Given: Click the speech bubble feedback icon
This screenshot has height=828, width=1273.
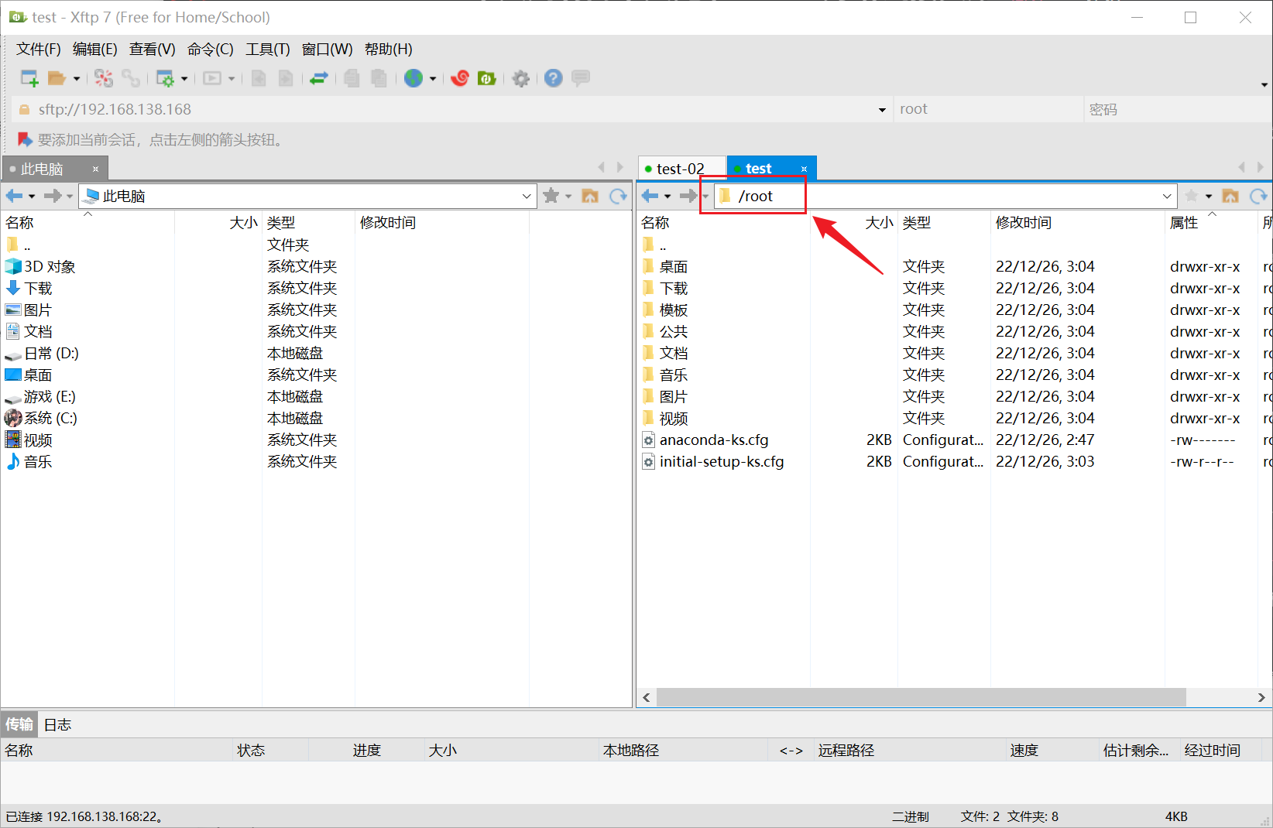Looking at the screenshot, I should tap(581, 78).
